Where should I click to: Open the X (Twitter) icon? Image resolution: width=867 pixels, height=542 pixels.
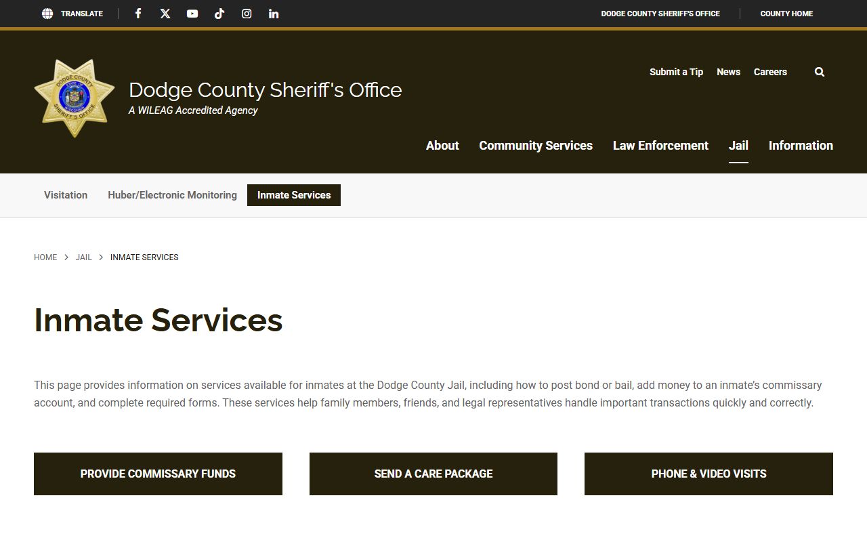165,14
